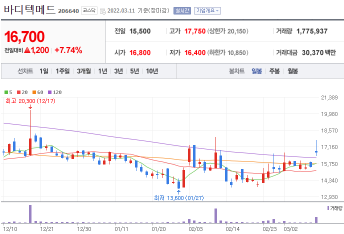Click the purple 거래량 volume legend swatch

pos(328,208)
